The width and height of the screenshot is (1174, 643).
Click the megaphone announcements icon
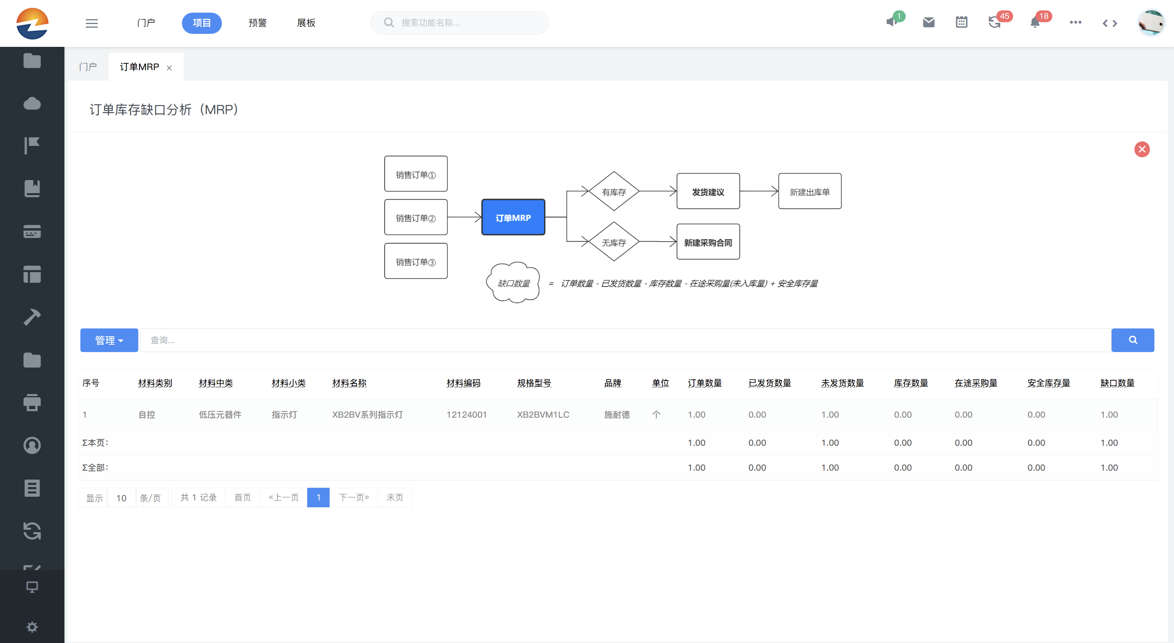[891, 22]
